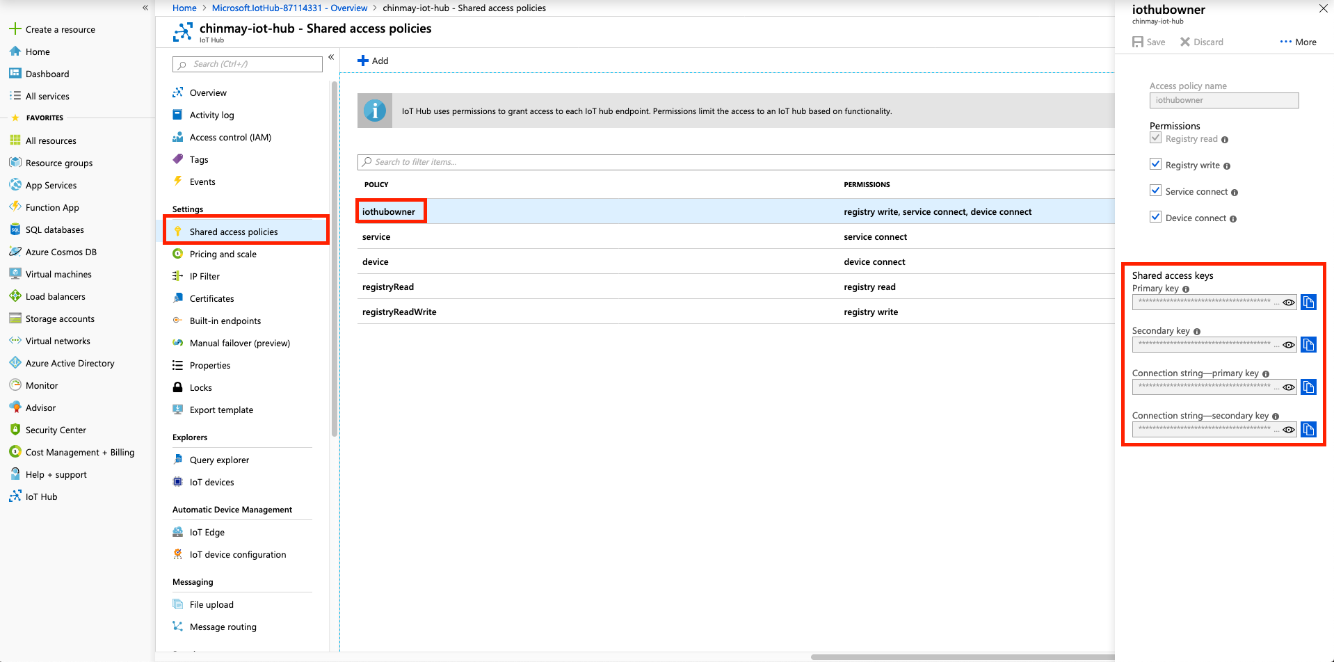Click the Search to filter items field
Image resolution: width=1334 pixels, height=662 pixels.
[736, 162]
